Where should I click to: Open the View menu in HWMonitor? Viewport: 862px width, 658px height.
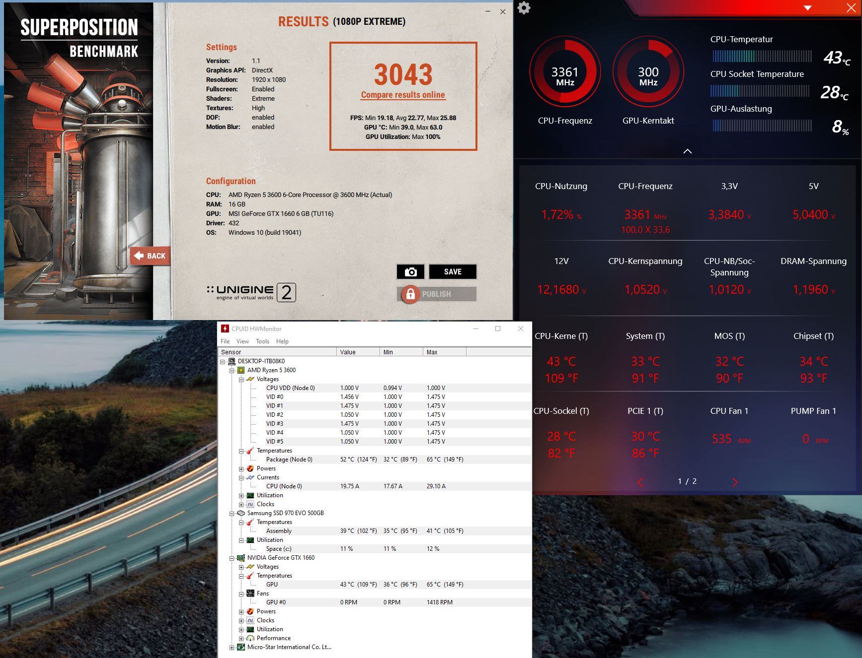(x=242, y=341)
